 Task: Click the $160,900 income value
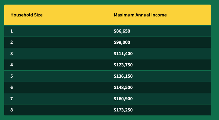click(x=123, y=99)
